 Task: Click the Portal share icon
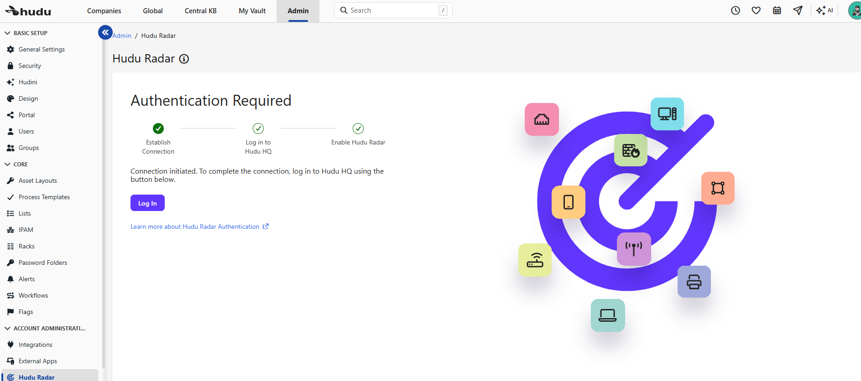[x=10, y=115]
